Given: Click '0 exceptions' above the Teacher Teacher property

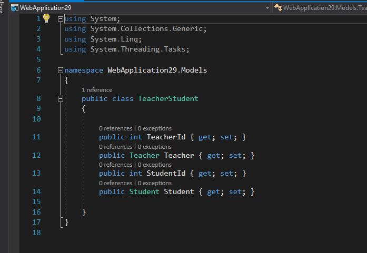Looking at the screenshot, I should point(154,147).
